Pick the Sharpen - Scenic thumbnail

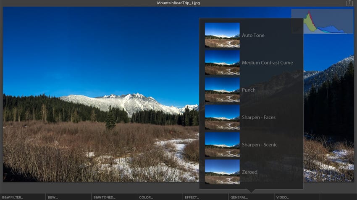[x=222, y=145]
